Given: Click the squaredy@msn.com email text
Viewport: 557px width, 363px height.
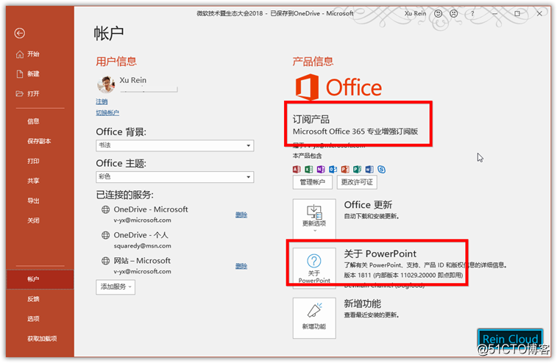Looking at the screenshot, I should pyautogui.click(x=143, y=245).
